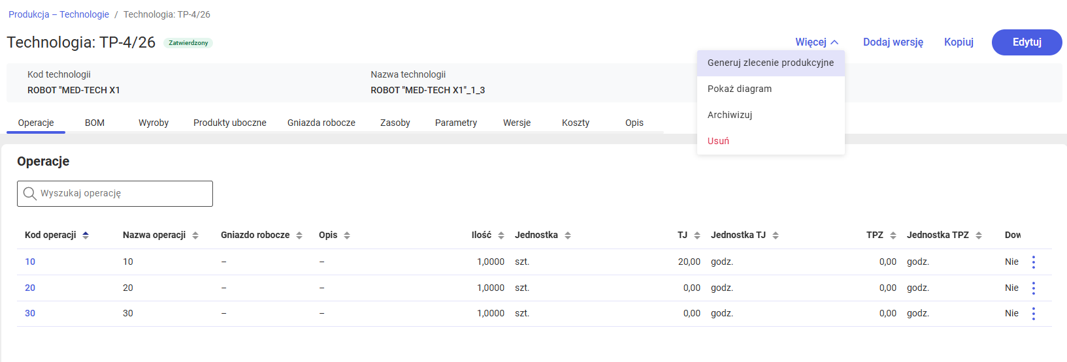Click Dodaj wersję button
Viewport: 1067px width, 362px height.
click(x=893, y=42)
